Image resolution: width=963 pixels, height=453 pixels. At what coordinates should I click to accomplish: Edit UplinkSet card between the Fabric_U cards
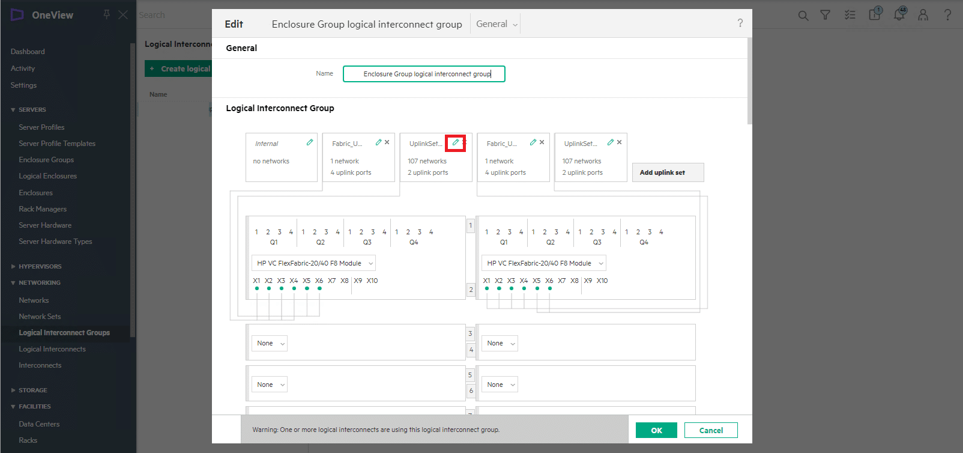click(456, 142)
